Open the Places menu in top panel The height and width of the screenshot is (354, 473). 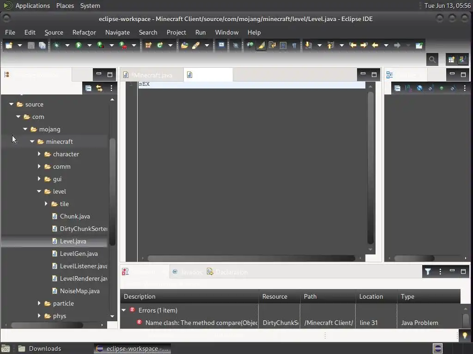coord(65,6)
